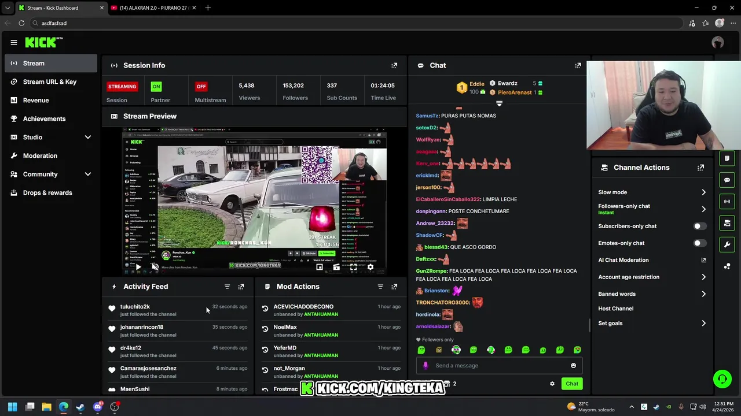Click NoelMax in Mod Actions

tap(285, 327)
